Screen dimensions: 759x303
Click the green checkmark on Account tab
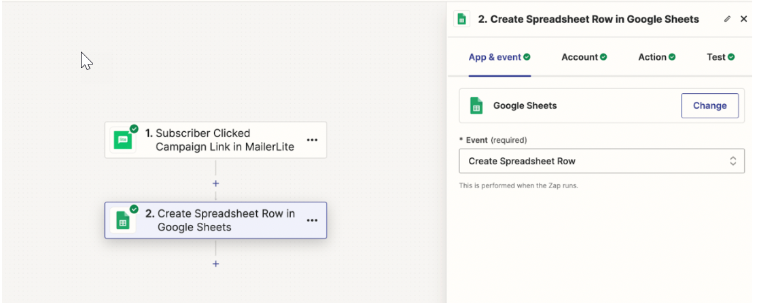tap(603, 57)
